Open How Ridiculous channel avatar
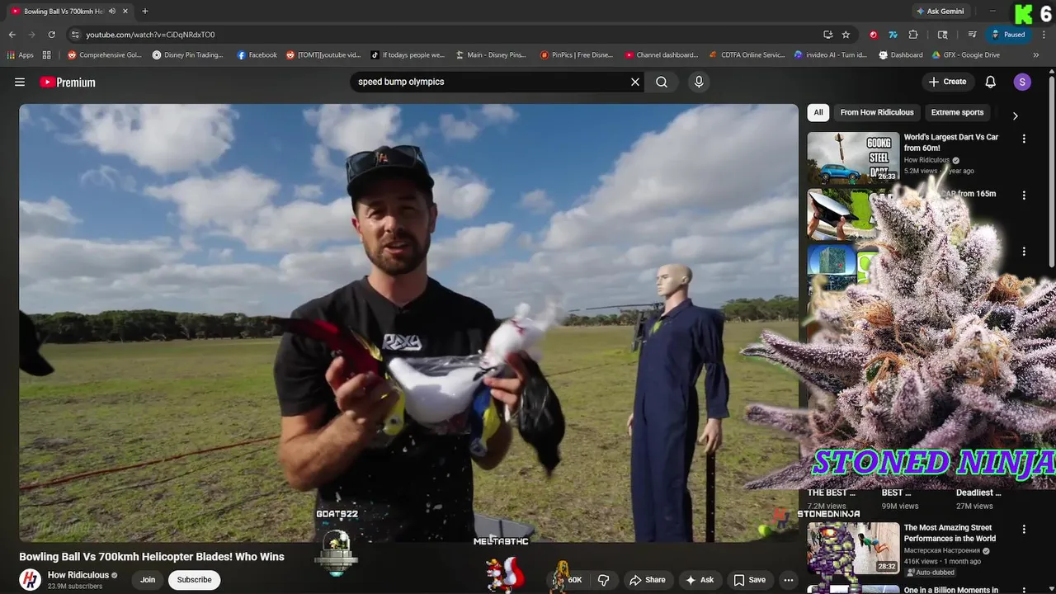Screen dimensions: 1056x594 coord(31,580)
